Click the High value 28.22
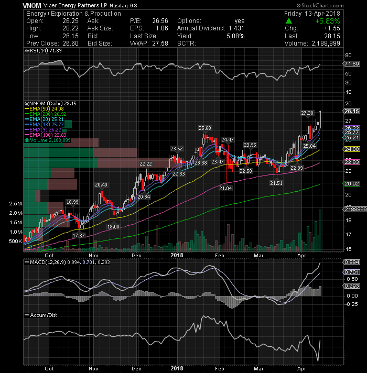The image size is (367, 373). point(70,28)
